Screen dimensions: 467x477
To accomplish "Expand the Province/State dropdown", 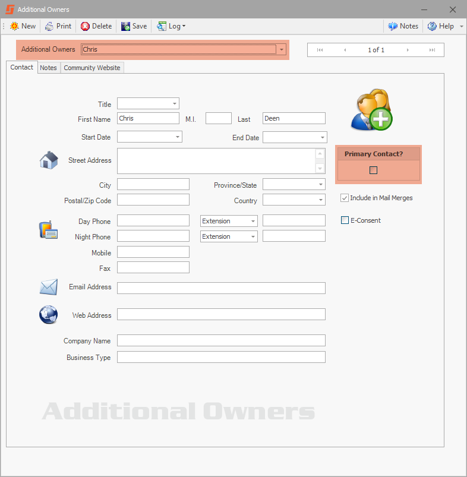I will pos(321,184).
